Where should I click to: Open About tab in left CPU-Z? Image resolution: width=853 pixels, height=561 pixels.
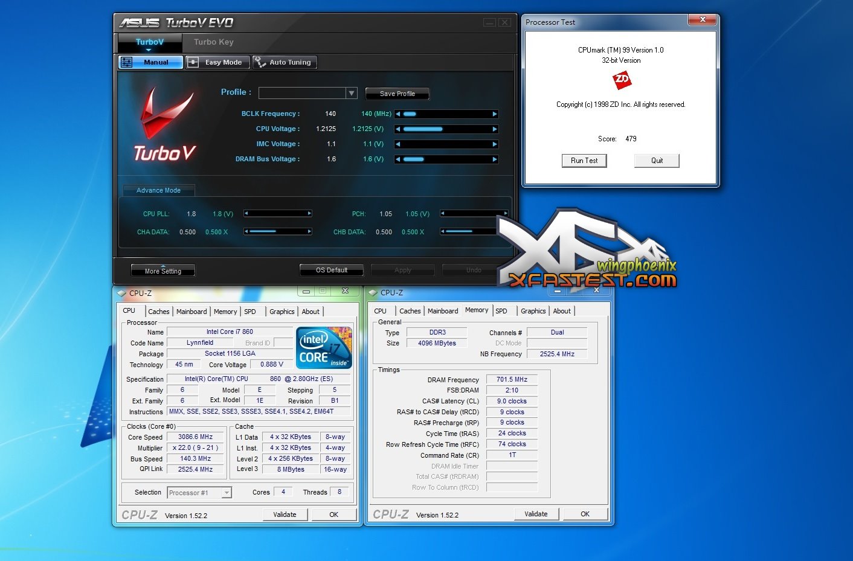pyautogui.click(x=311, y=312)
